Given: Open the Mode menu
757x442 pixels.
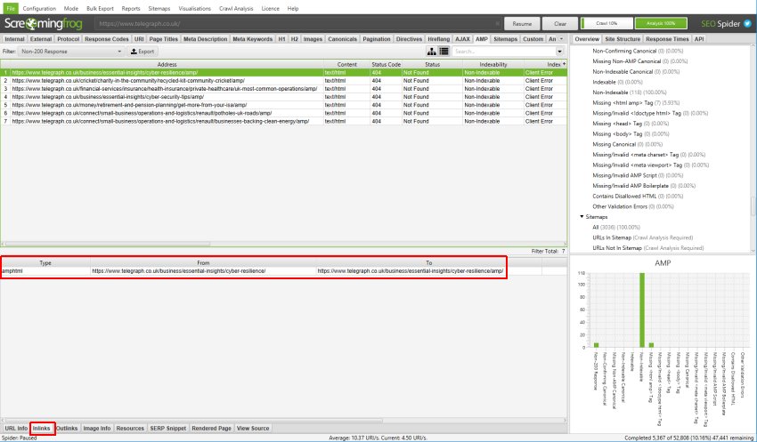Looking at the screenshot, I should (x=71, y=8).
